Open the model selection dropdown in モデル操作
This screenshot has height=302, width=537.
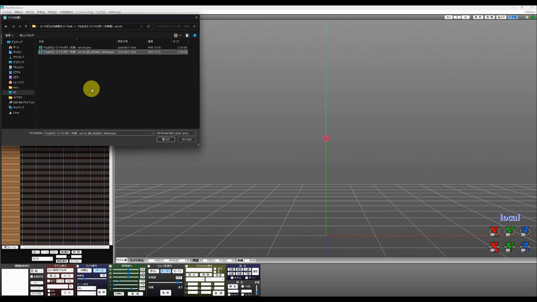click(x=60, y=270)
